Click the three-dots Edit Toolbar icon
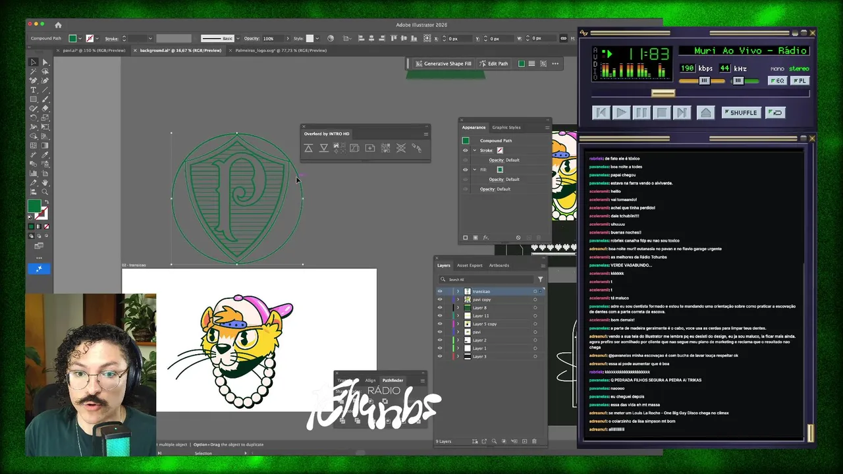 (39, 257)
